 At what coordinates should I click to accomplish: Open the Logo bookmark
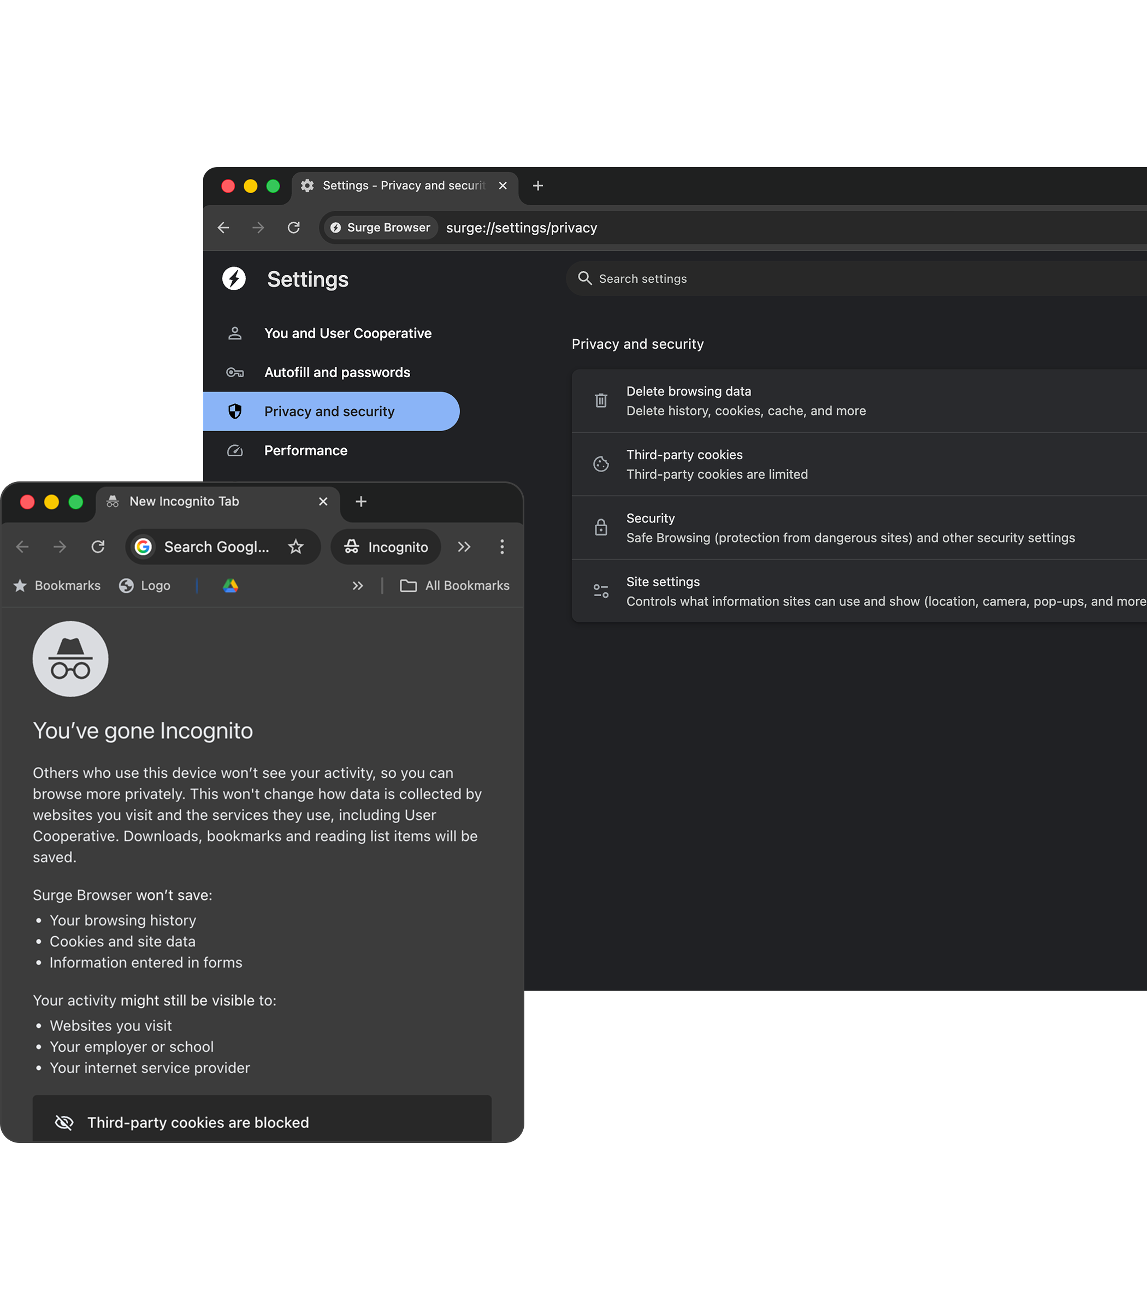145,586
